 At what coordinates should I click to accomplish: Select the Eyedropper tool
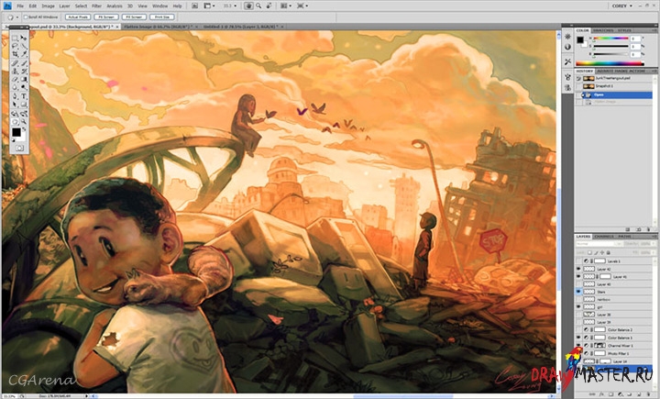pyautogui.click(x=24, y=54)
